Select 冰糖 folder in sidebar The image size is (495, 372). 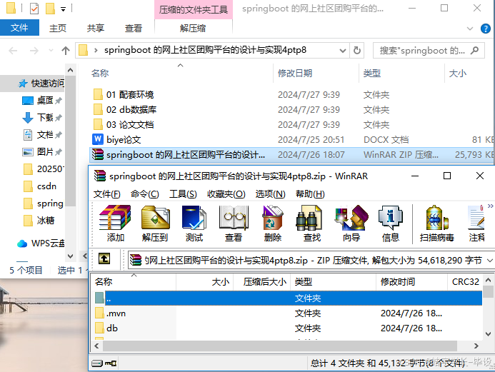tap(39, 220)
